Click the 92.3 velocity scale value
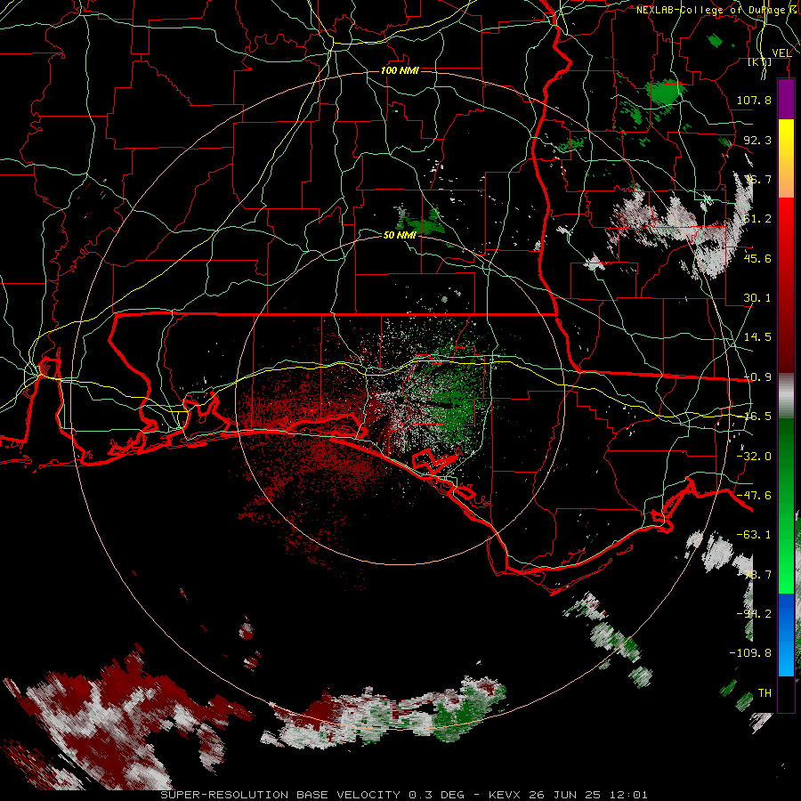801x801 pixels. click(x=757, y=140)
